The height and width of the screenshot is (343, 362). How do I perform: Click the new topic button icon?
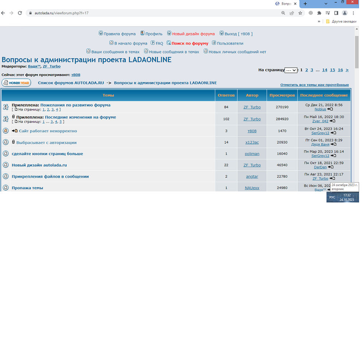coord(16,83)
